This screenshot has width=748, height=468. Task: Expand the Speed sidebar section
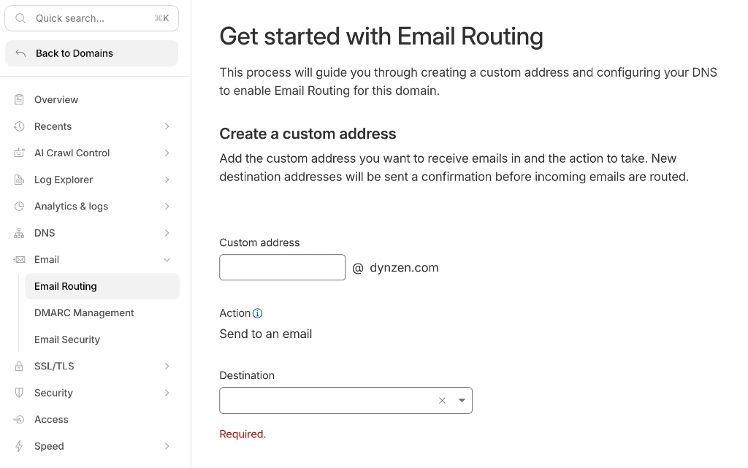tap(167, 445)
